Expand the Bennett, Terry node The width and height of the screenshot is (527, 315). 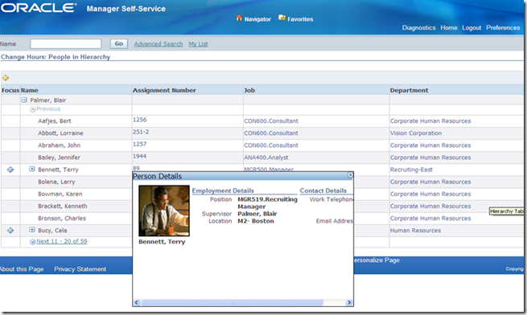[32, 169]
